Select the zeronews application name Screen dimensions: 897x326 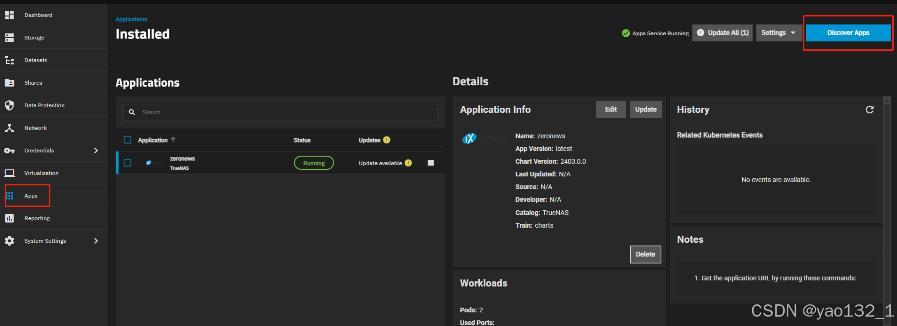pos(183,159)
